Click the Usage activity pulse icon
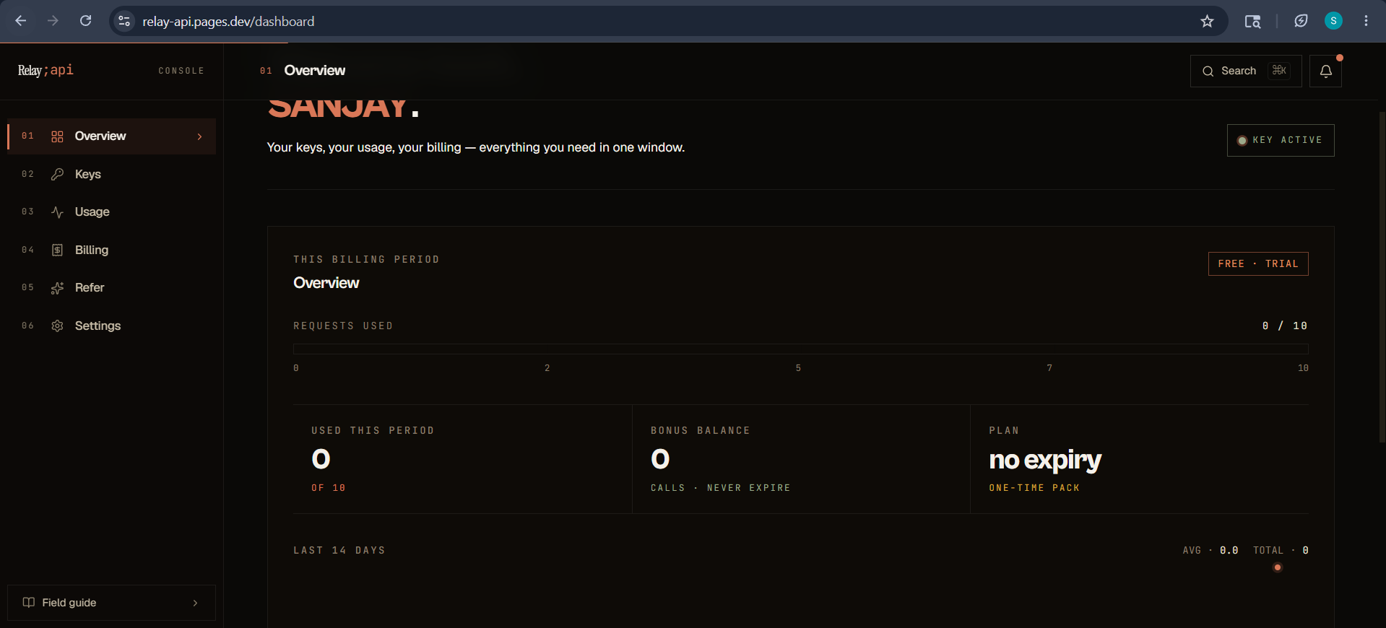The image size is (1386, 628). 57,212
